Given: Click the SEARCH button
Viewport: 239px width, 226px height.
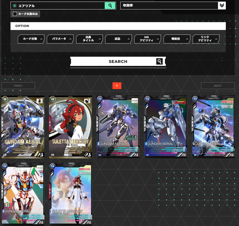Looking at the screenshot, I should point(118,62).
